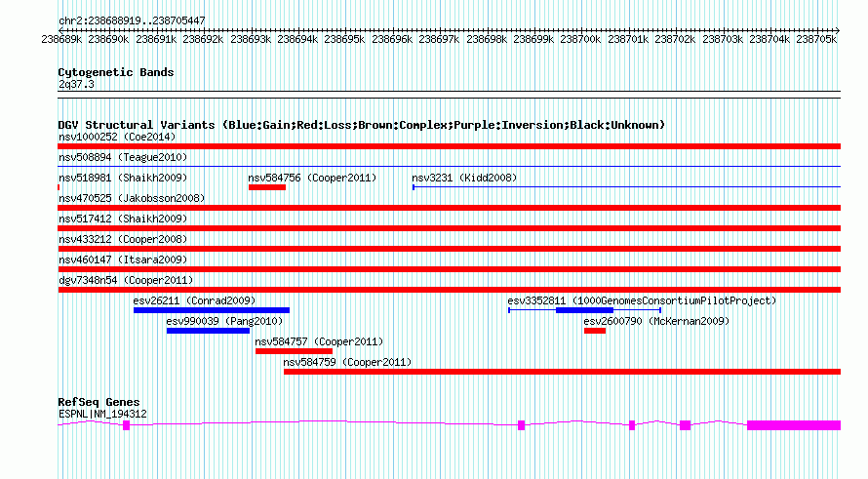Select the ESPNL exon near 238702k
The height and width of the screenshot is (479, 868).
pos(686,425)
